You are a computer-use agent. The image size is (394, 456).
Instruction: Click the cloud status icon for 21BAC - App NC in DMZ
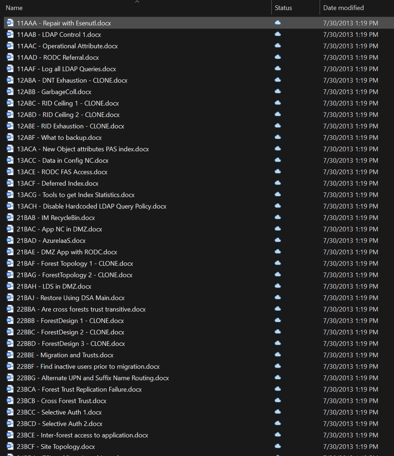click(278, 229)
